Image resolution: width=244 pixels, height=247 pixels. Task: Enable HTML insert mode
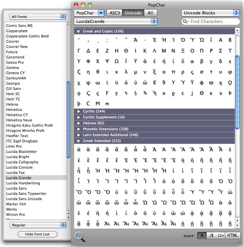pyautogui.click(x=232, y=236)
